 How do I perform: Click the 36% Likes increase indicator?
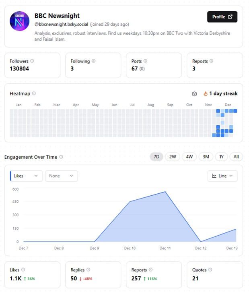click(29, 279)
